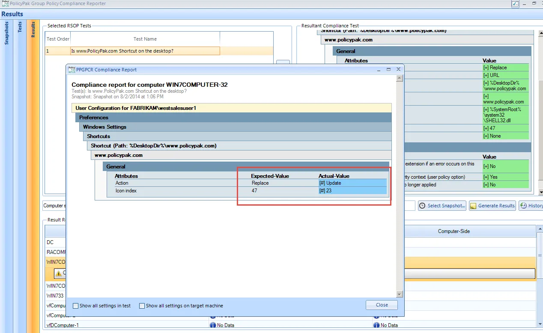
Task: Close the compliance report dialog with X
Action: [x=398, y=69]
